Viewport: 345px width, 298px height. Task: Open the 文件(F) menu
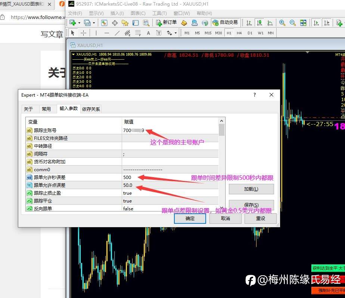pyautogui.click(x=75, y=13)
